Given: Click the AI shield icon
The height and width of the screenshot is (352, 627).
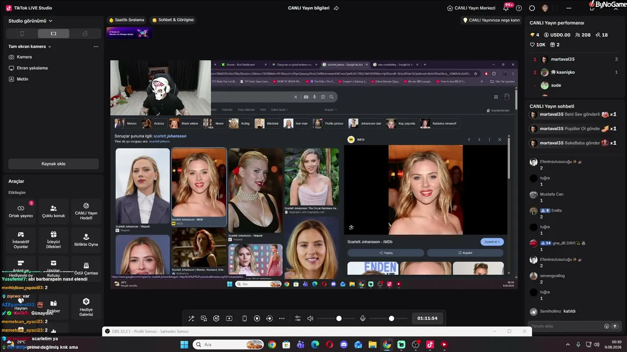Looking at the screenshot, I should pyautogui.click(x=216, y=318).
